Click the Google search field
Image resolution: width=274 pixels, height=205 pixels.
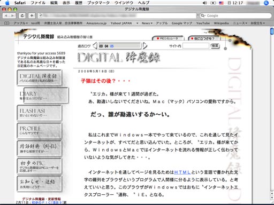pos(235,15)
